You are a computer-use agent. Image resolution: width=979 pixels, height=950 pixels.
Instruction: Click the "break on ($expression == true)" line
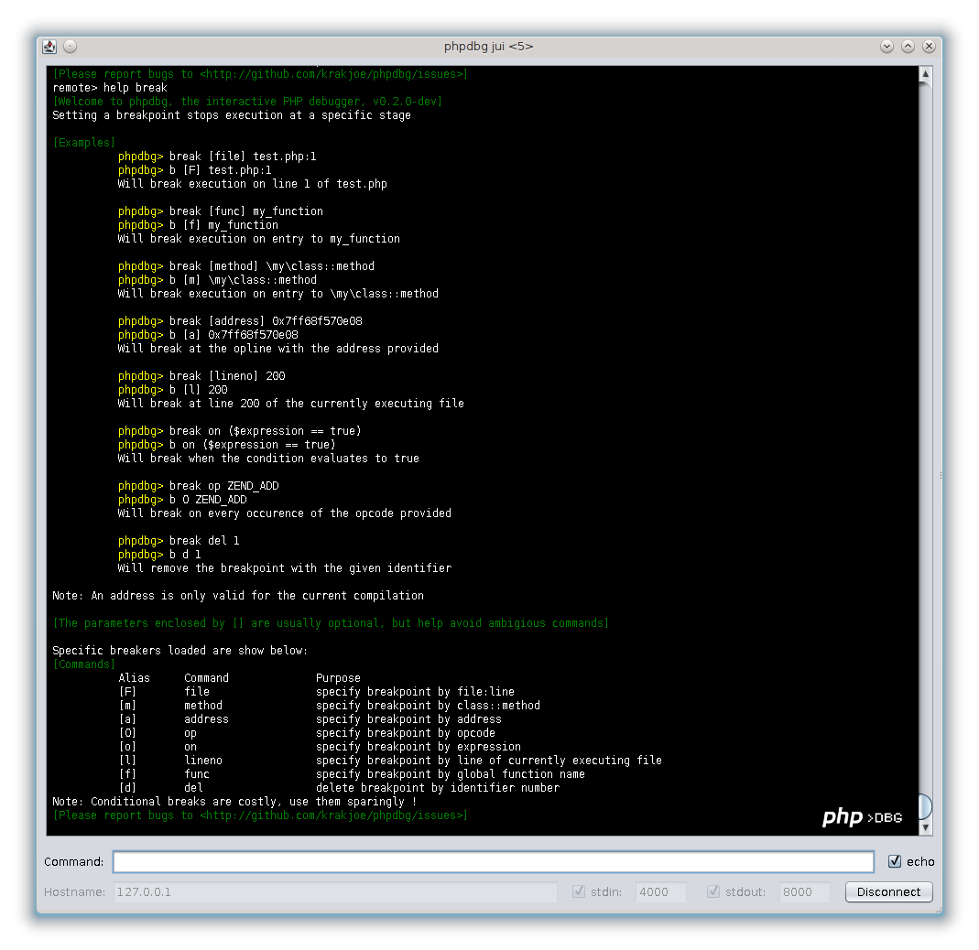(x=240, y=431)
